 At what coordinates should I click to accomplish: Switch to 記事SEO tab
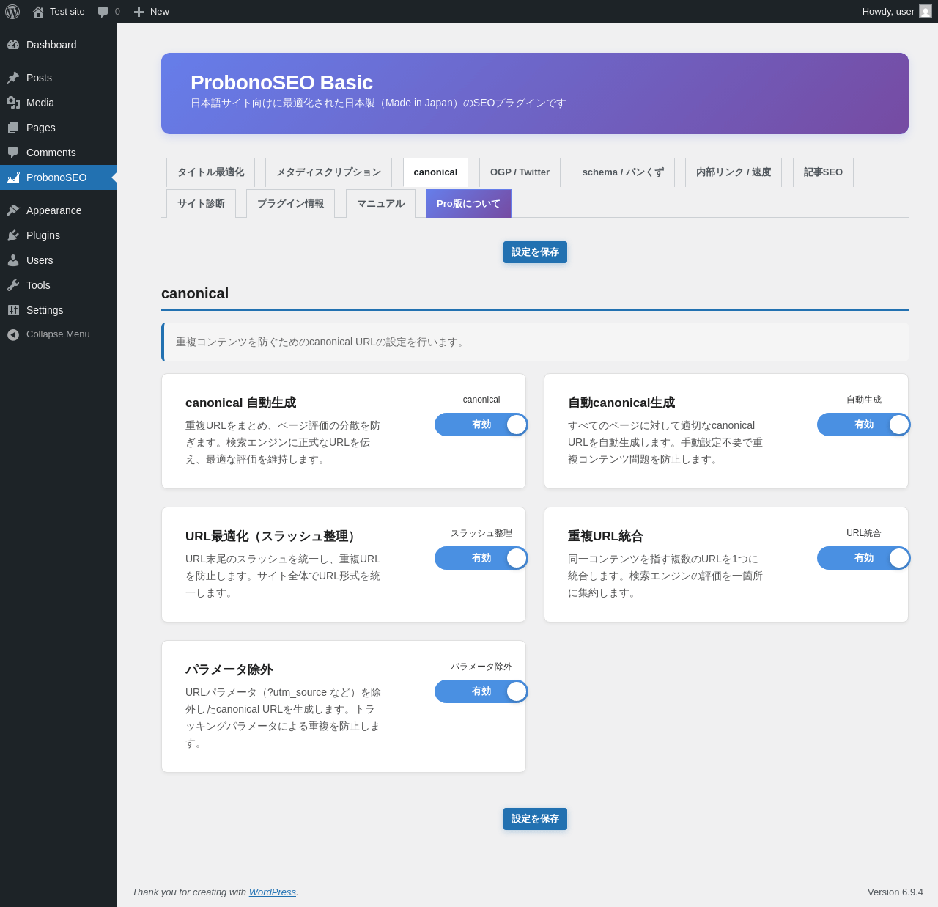823,172
